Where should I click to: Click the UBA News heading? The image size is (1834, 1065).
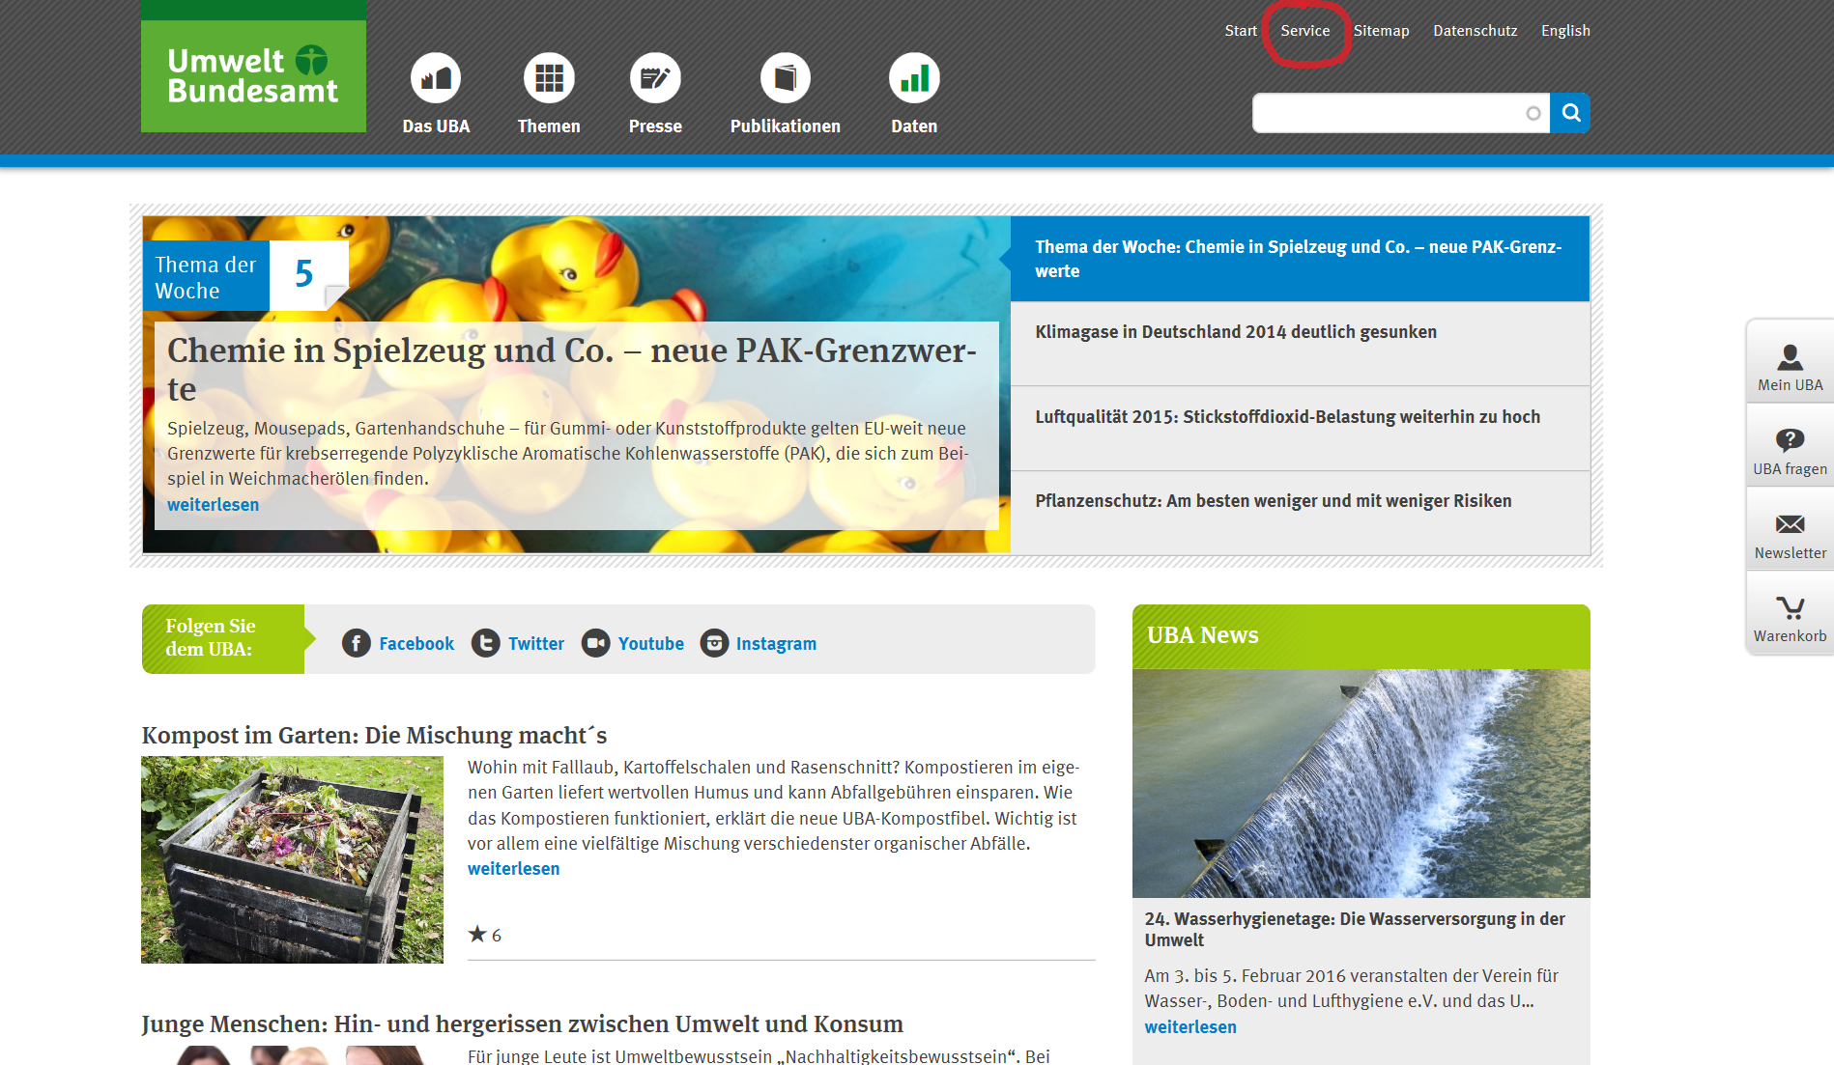pyautogui.click(x=1202, y=635)
